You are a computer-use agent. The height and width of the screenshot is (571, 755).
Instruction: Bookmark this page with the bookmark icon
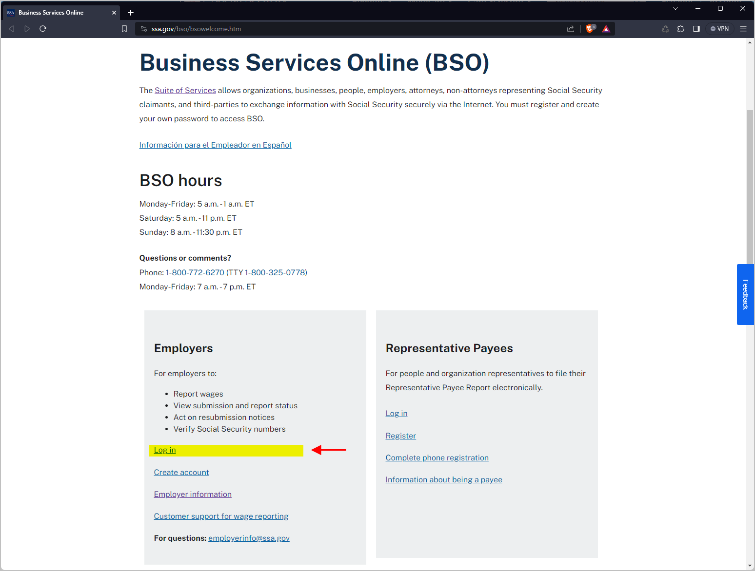click(124, 29)
